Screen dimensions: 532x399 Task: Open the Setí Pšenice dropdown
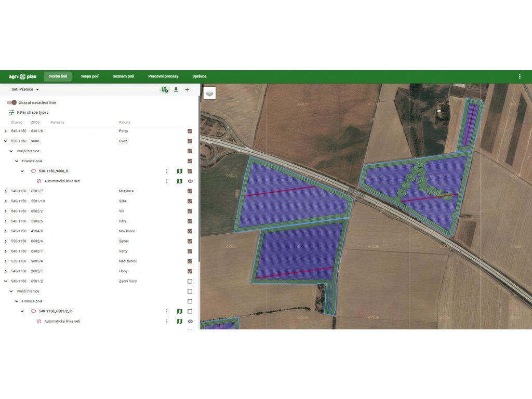point(25,90)
